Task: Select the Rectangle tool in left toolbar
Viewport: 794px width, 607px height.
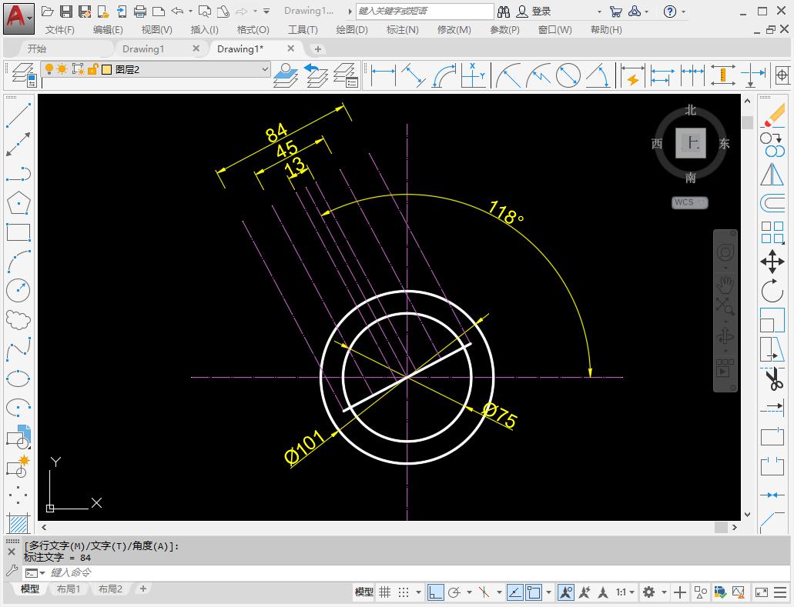Action: click(17, 231)
